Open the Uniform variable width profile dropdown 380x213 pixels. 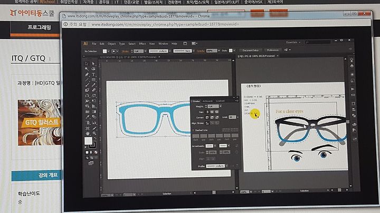point(169,51)
